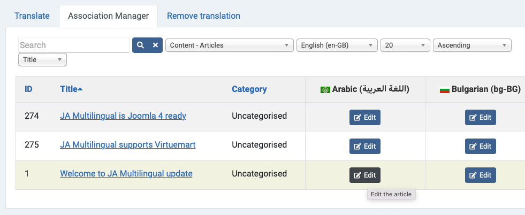525x215 pixels.
Task: Click the Bulgarian (bg-BG) column header
Action: (486, 89)
